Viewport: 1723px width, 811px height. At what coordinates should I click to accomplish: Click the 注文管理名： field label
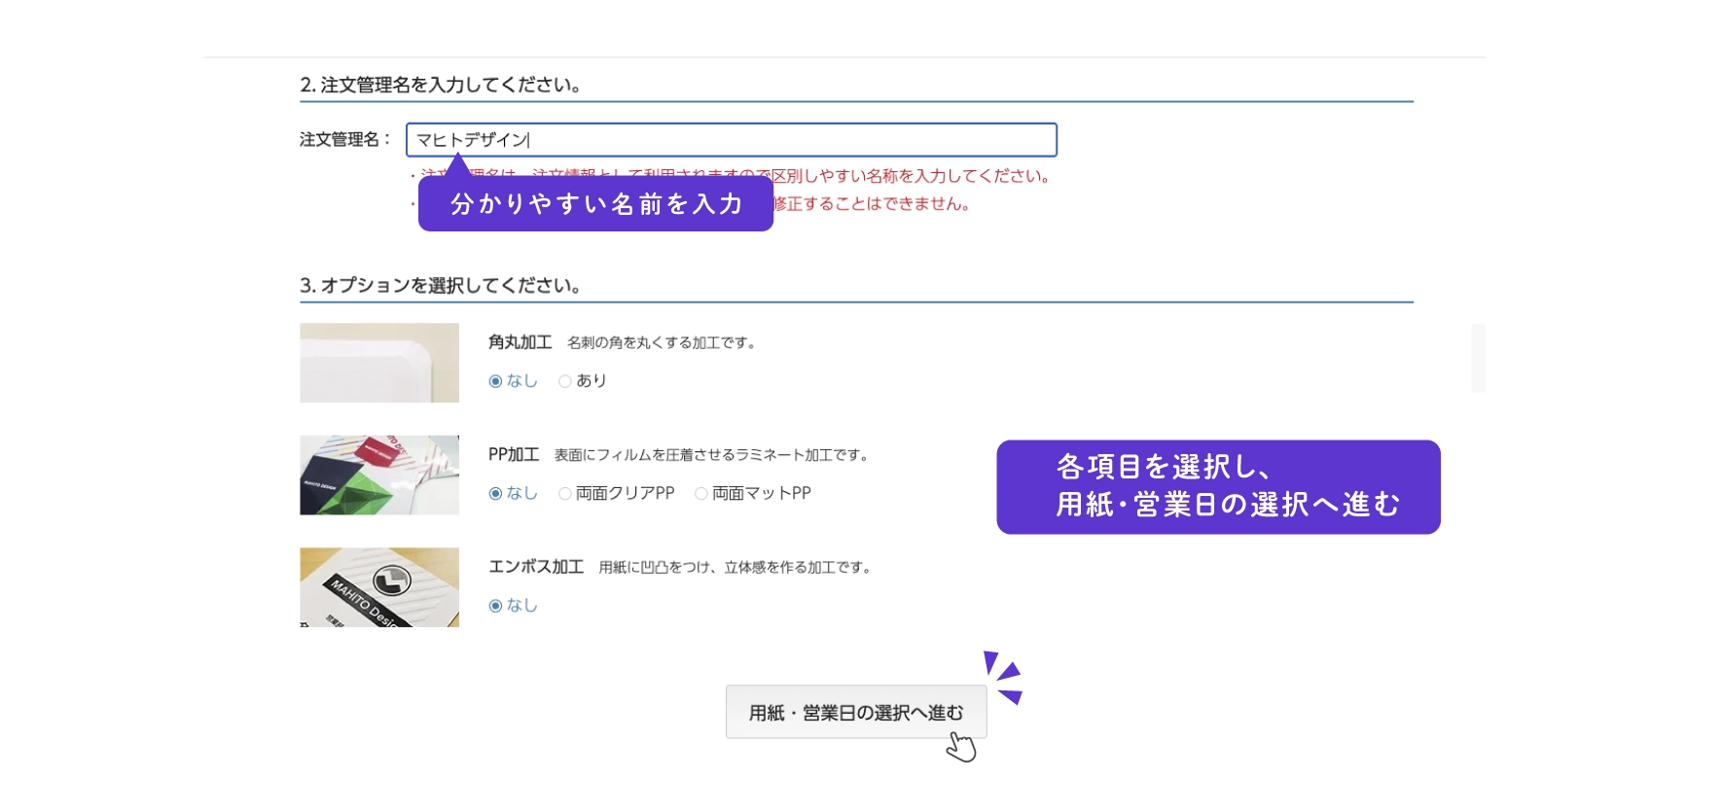(x=345, y=140)
